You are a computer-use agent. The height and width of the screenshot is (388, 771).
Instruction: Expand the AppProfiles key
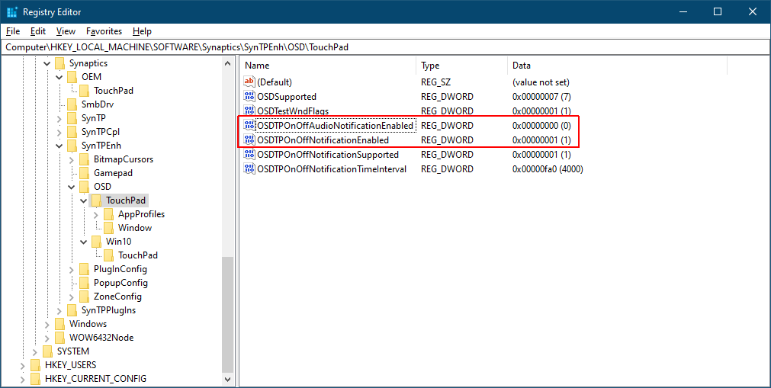pos(95,214)
